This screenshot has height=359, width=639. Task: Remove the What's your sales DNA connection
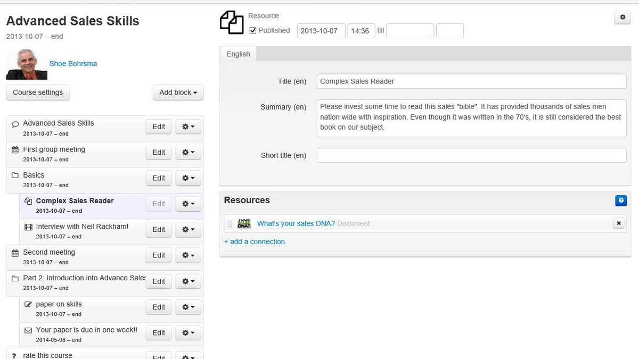[619, 223]
